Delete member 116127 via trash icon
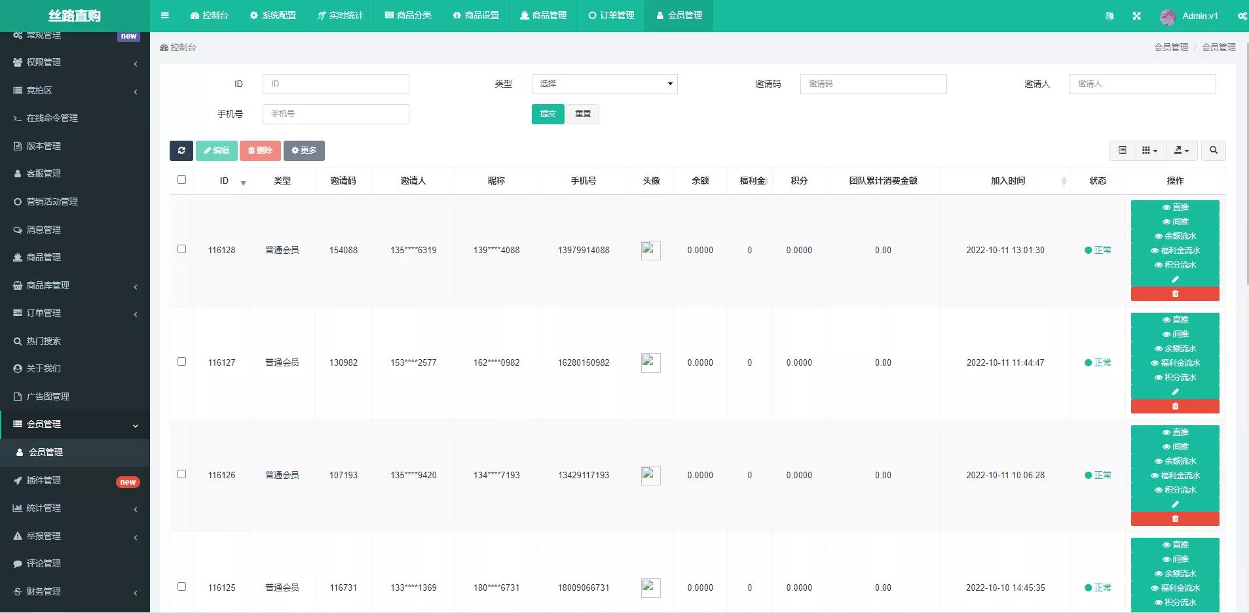The image size is (1249, 613). pos(1174,406)
